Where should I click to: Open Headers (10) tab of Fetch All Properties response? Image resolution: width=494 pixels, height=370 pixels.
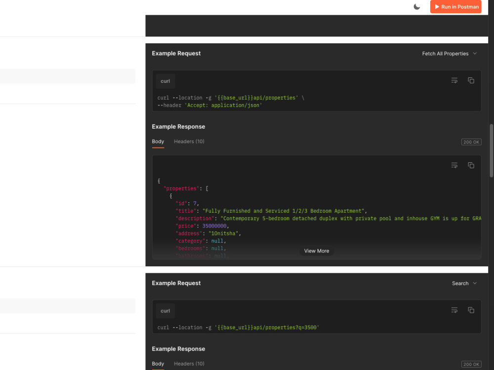tap(189, 142)
